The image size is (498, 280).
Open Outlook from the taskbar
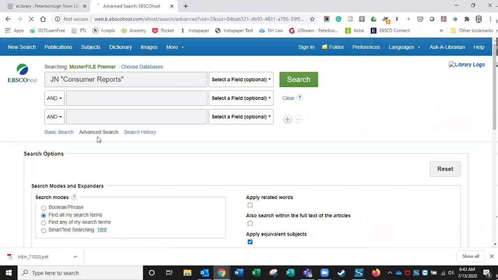click(204, 273)
